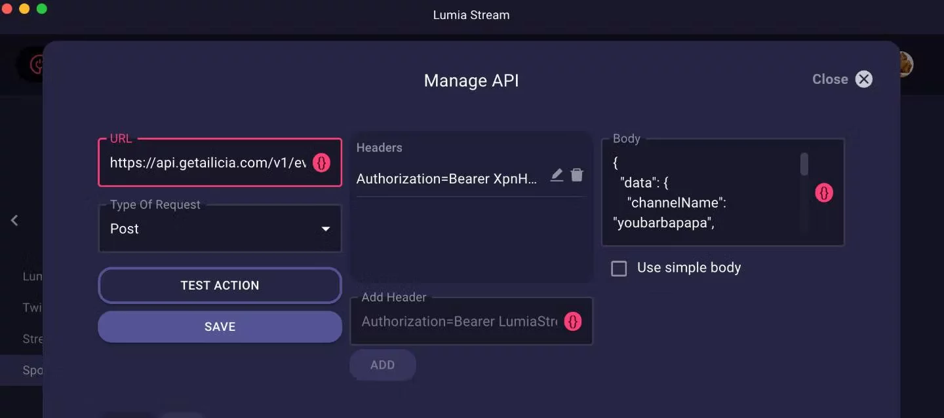Collapse sidebar with the left chevron arrow
Image resolution: width=944 pixels, height=418 pixels.
(x=14, y=220)
